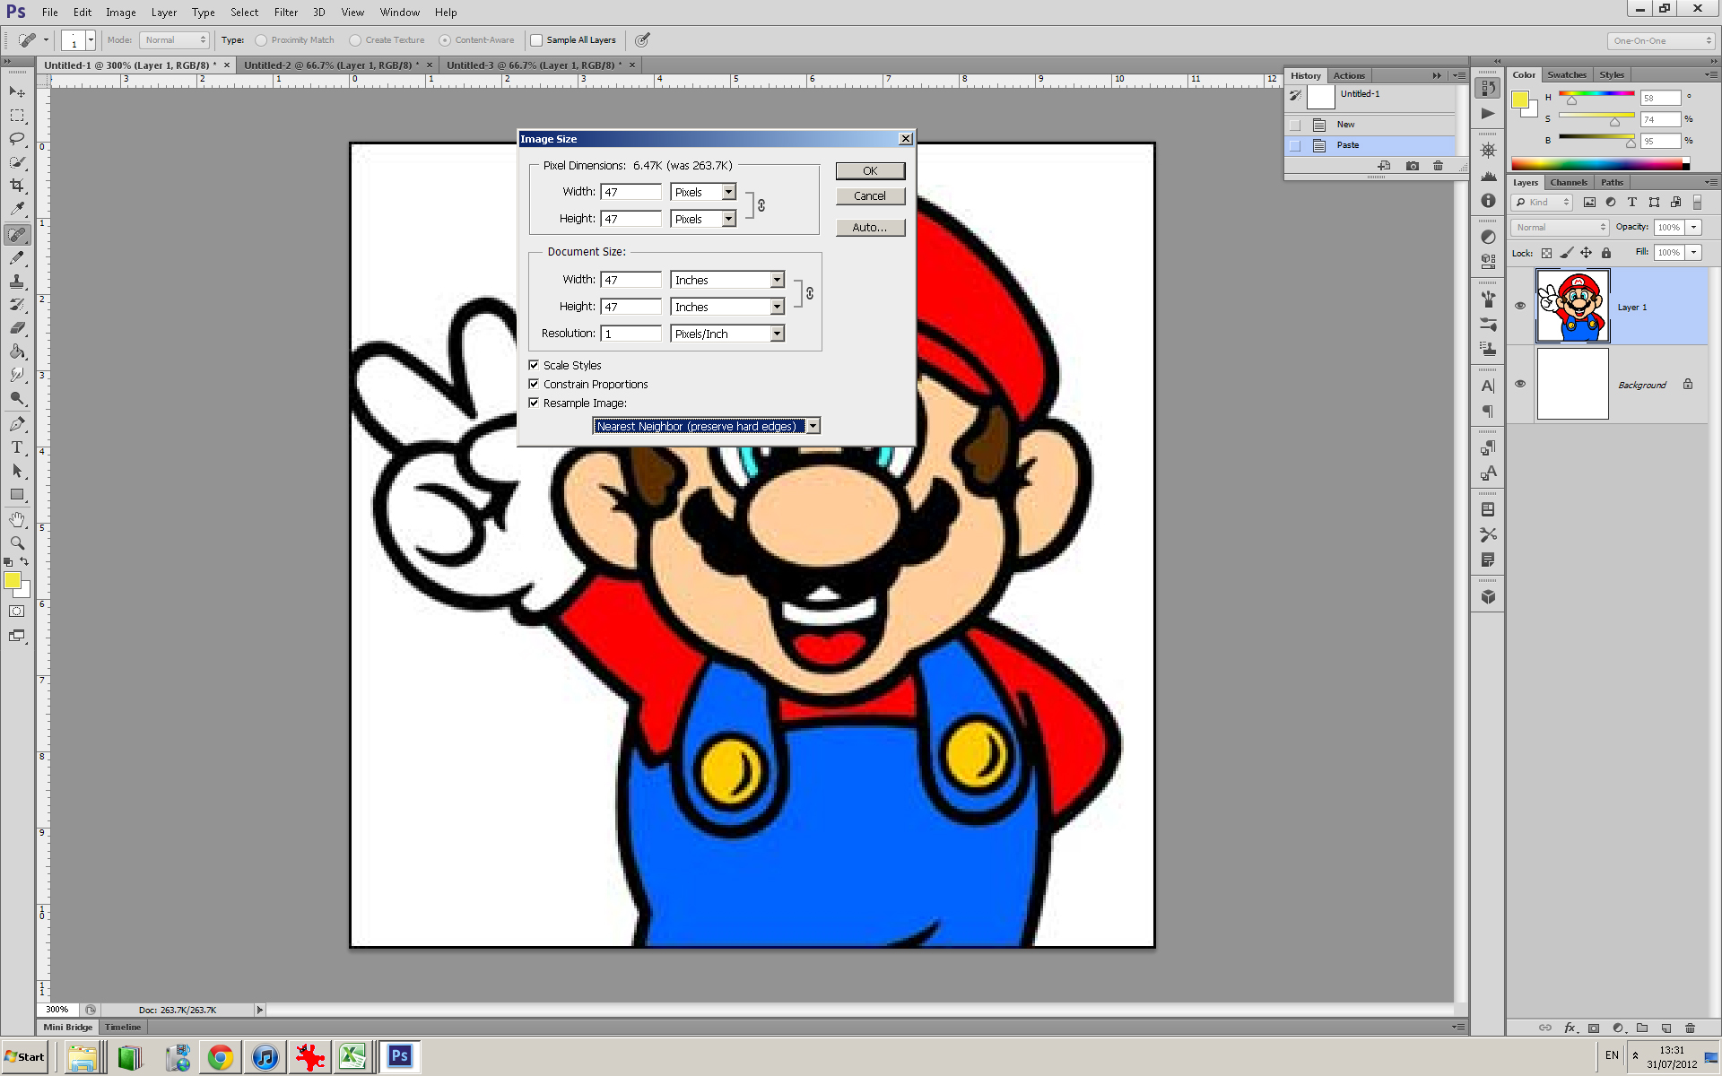Create new snapshot camera icon in History

pyautogui.click(x=1413, y=166)
